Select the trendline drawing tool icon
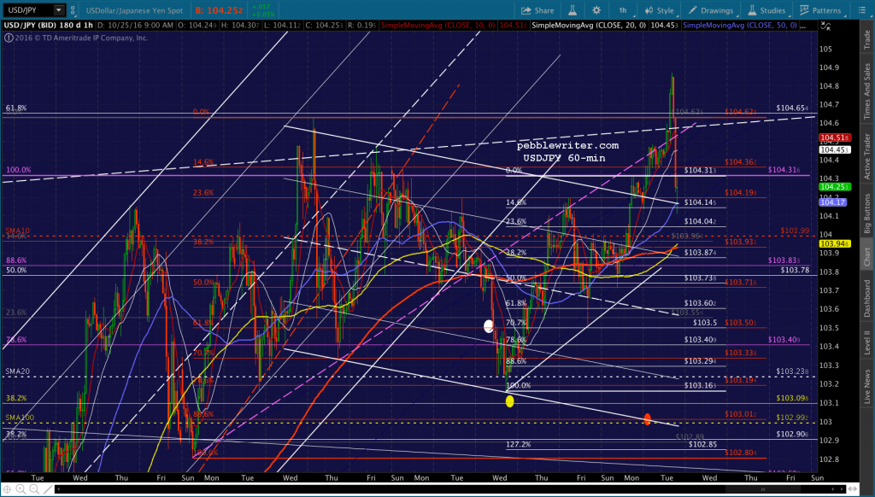 point(48,489)
